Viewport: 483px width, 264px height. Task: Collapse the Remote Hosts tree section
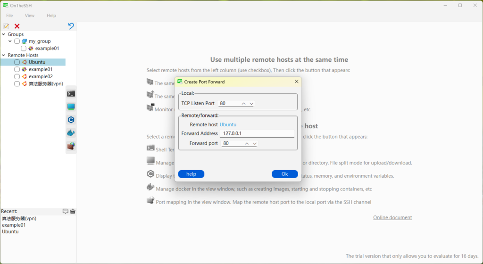click(x=3, y=55)
